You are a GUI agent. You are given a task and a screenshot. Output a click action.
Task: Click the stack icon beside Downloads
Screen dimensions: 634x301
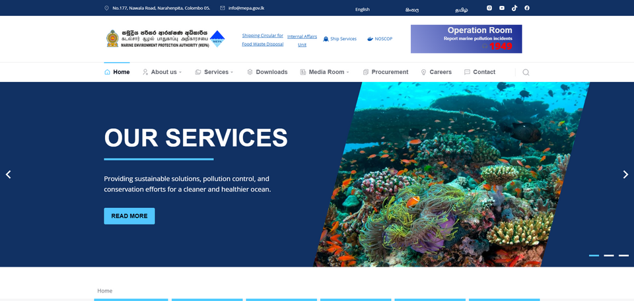coord(250,73)
